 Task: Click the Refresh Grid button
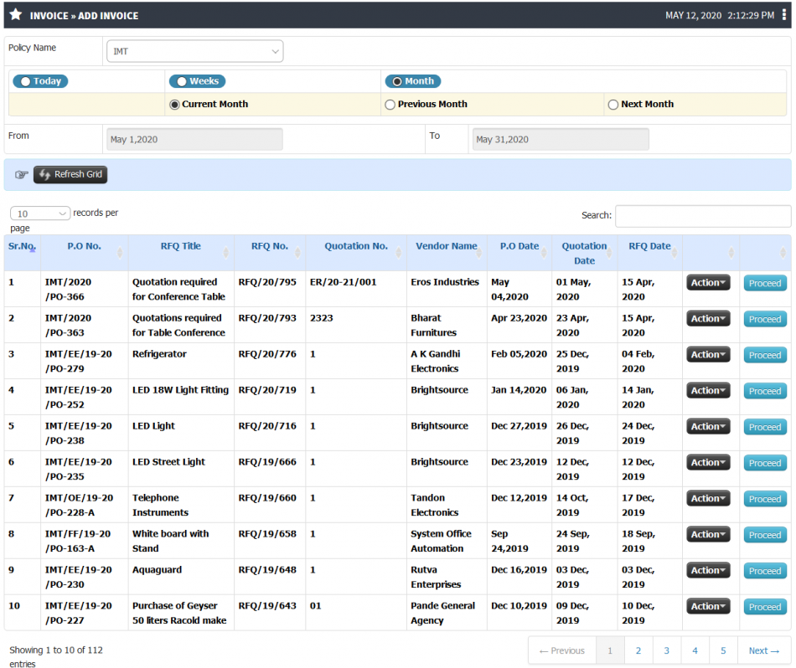pyautogui.click(x=70, y=174)
